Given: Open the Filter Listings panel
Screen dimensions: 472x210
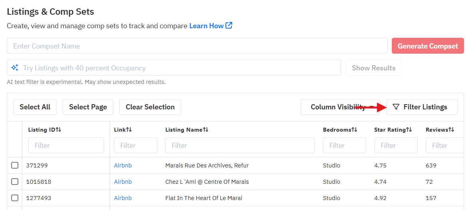Looking at the screenshot, I should [422, 107].
